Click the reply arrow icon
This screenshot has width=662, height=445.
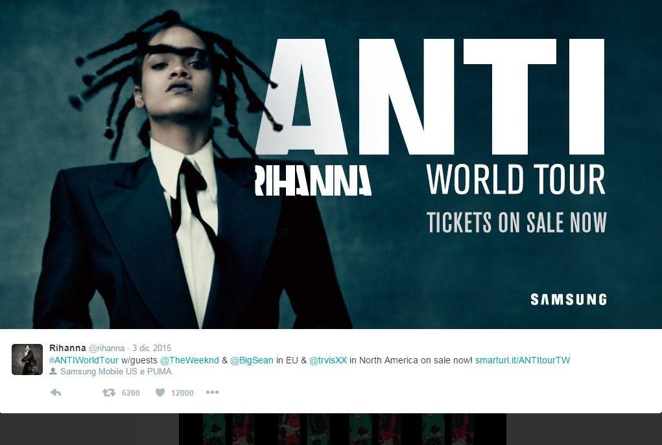pyautogui.click(x=56, y=393)
